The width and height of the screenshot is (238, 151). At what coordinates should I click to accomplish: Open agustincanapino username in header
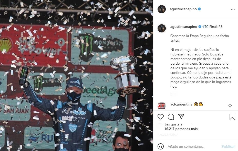[183, 9]
